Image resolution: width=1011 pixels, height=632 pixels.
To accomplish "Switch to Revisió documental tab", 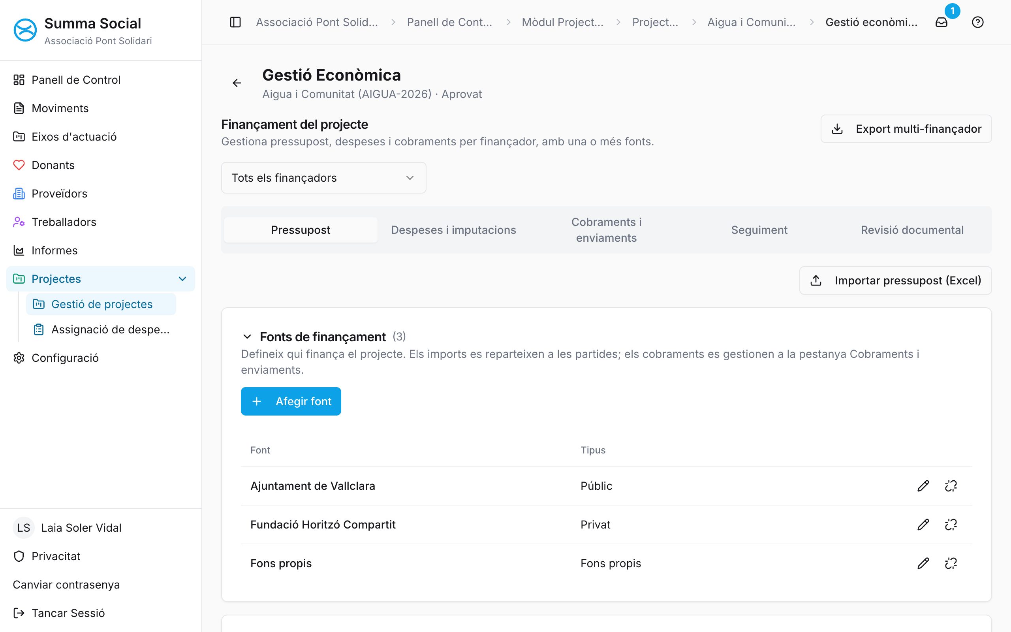I will 912,230.
